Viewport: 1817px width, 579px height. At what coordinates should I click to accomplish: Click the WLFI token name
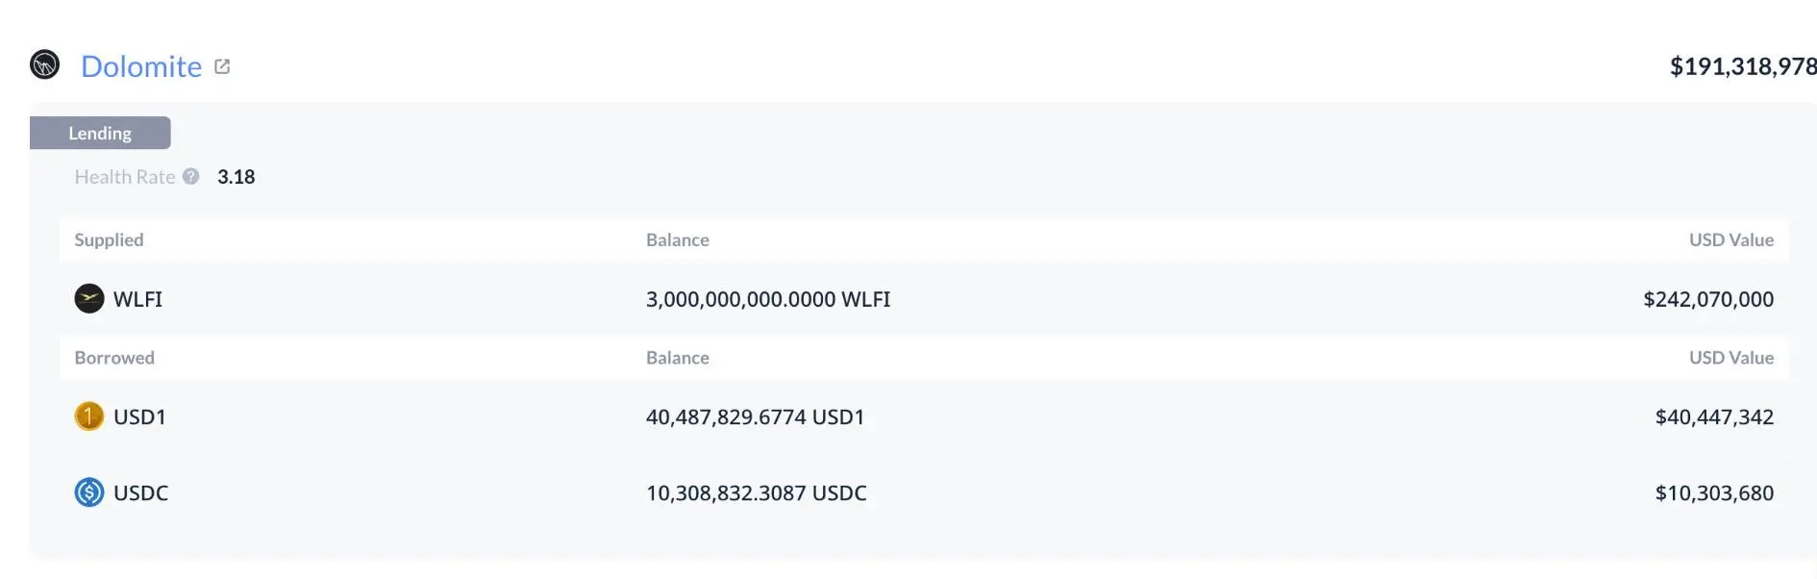(x=137, y=299)
